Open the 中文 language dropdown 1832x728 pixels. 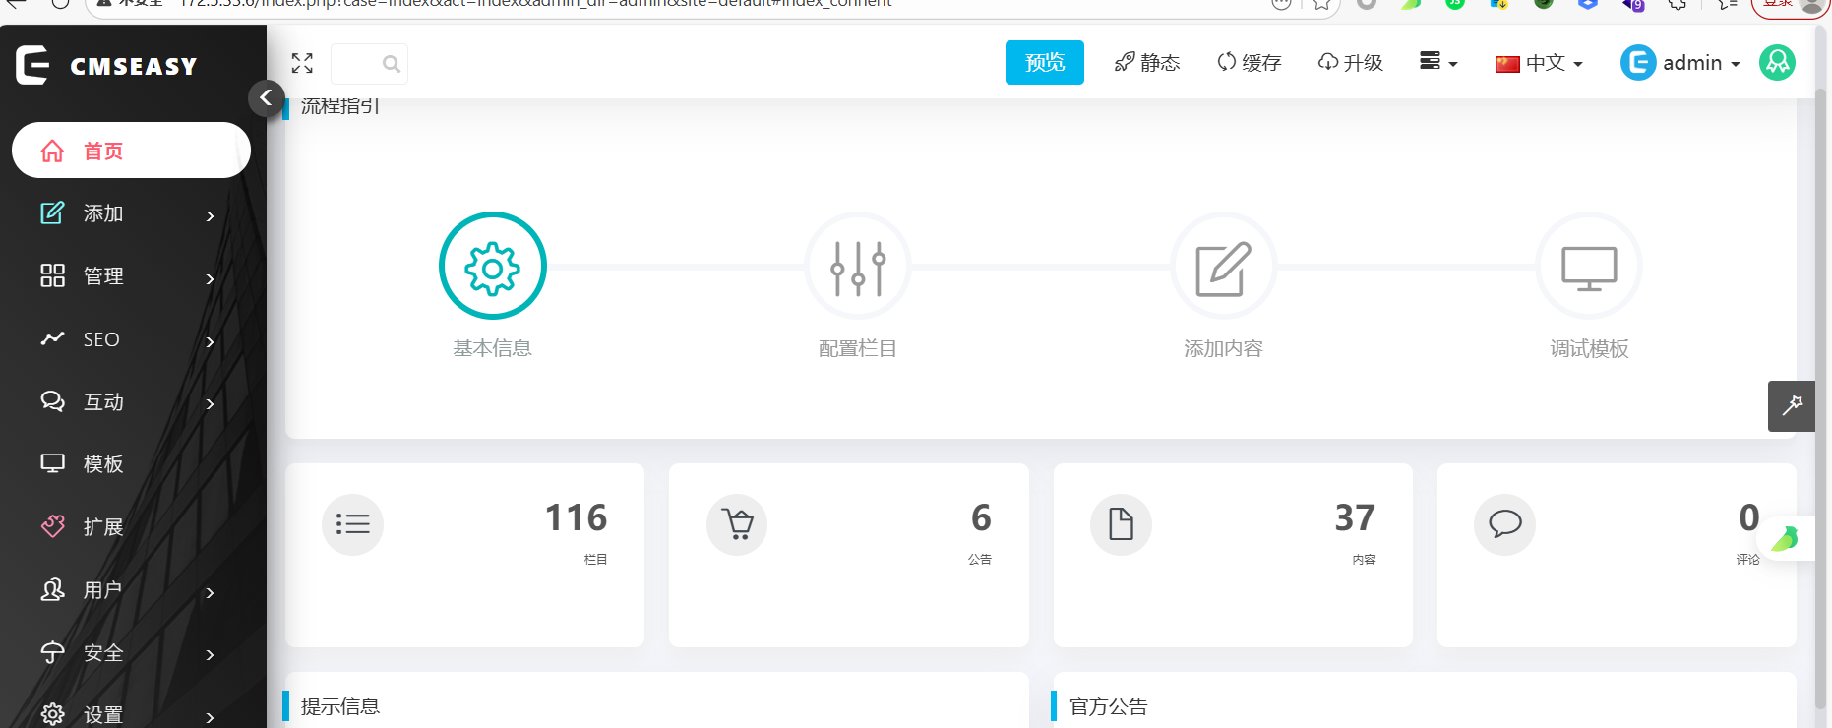point(1539,63)
